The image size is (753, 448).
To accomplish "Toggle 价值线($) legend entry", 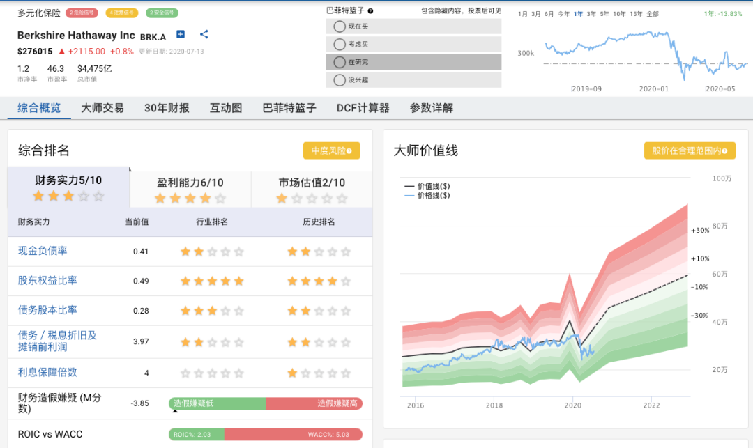I will click(x=427, y=186).
